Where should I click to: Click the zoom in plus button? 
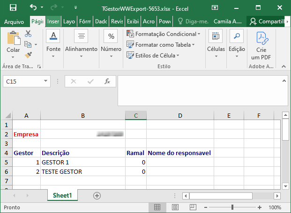(260, 207)
